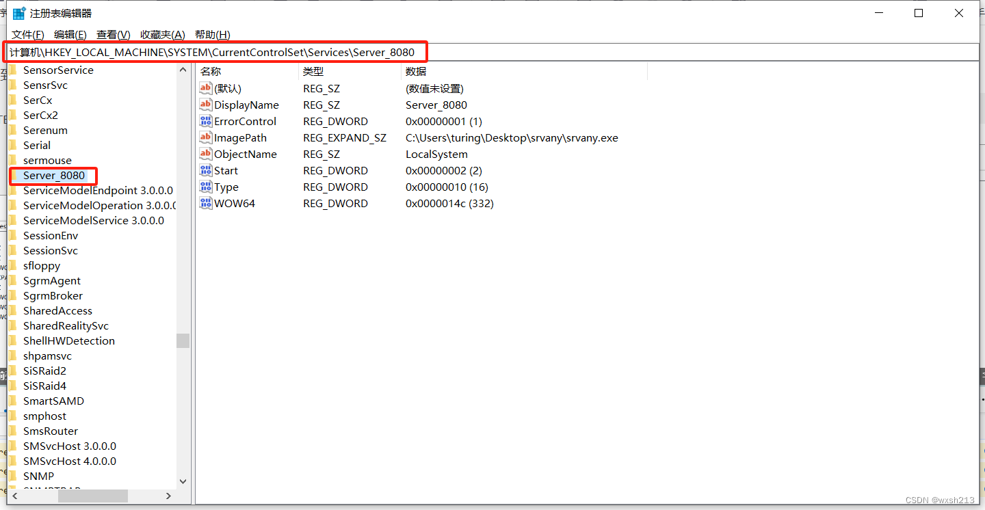The width and height of the screenshot is (985, 510).
Task: Select the SessionSvc key
Action: tap(51, 250)
